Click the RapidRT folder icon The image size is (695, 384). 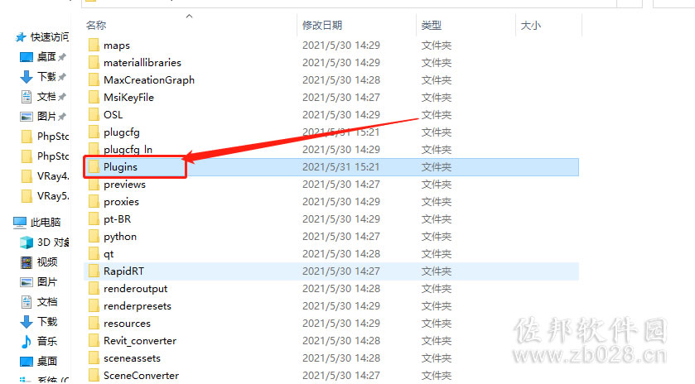coord(94,271)
